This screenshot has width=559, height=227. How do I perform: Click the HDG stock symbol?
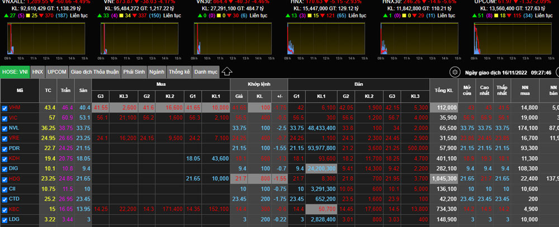(15, 178)
